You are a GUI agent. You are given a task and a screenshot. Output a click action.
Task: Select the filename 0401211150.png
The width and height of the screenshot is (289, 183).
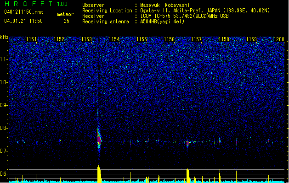[23, 12]
